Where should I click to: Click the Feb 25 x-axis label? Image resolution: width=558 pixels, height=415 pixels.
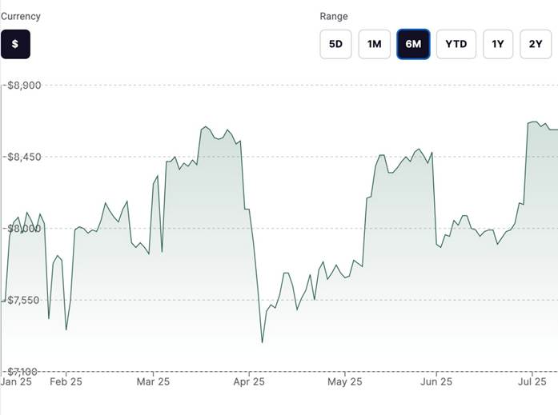click(x=66, y=382)
